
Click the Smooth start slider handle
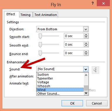40,36
